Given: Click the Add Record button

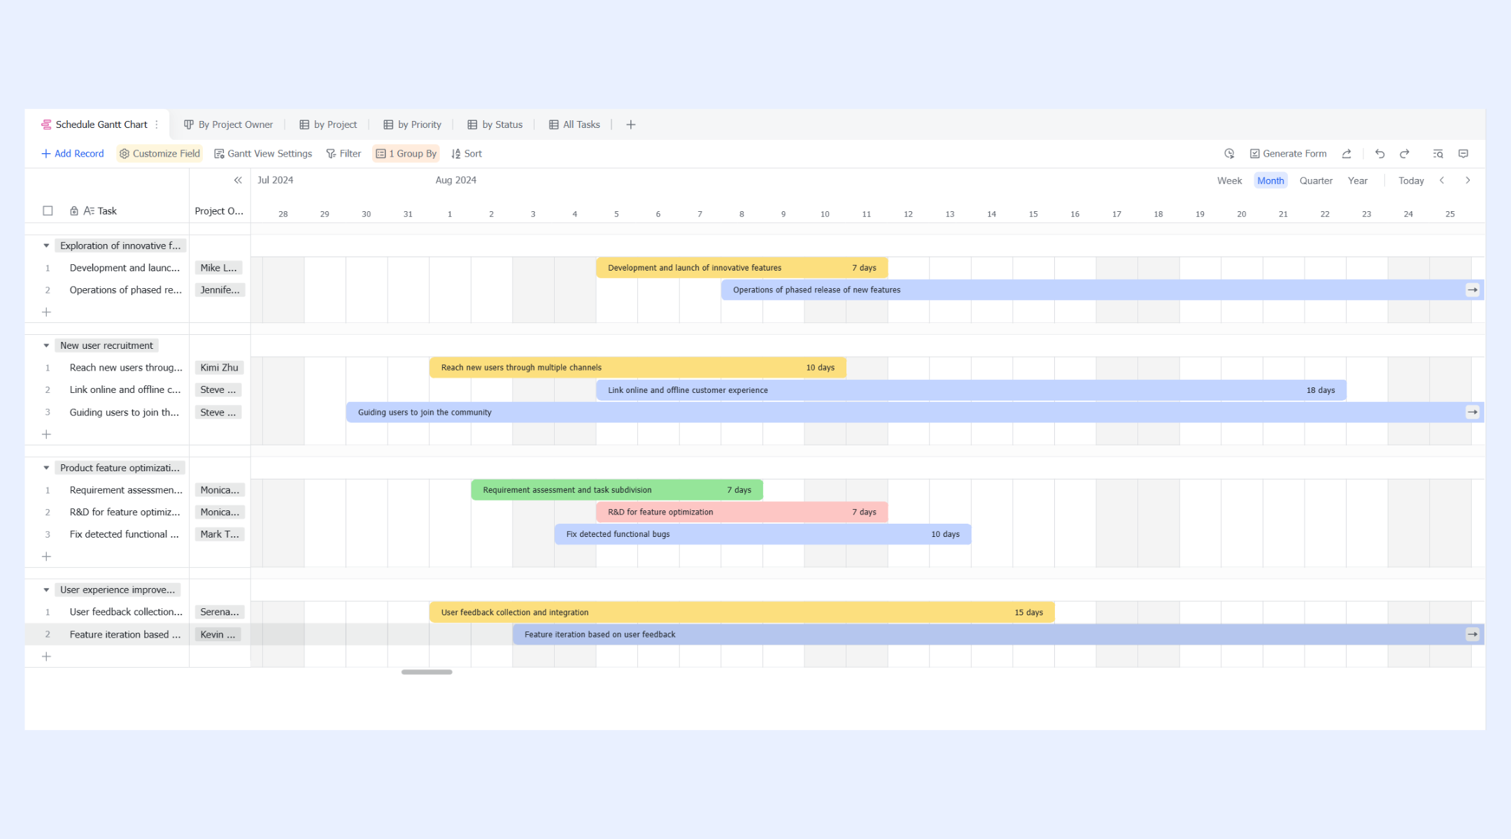Looking at the screenshot, I should [x=72, y=154].
